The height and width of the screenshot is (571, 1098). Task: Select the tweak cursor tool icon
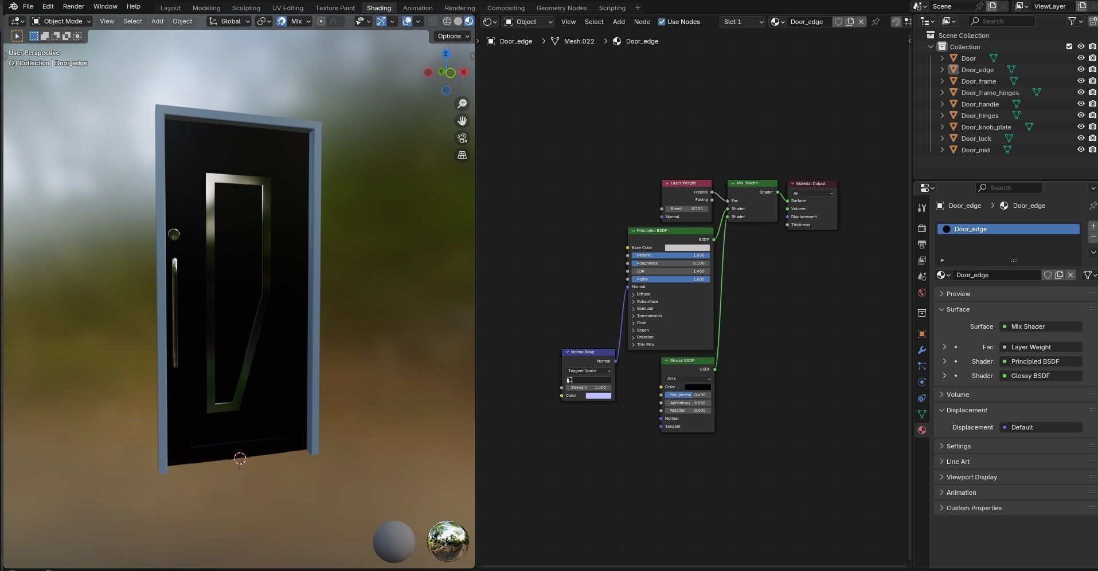pyautogui.click(x=17, y=36)
